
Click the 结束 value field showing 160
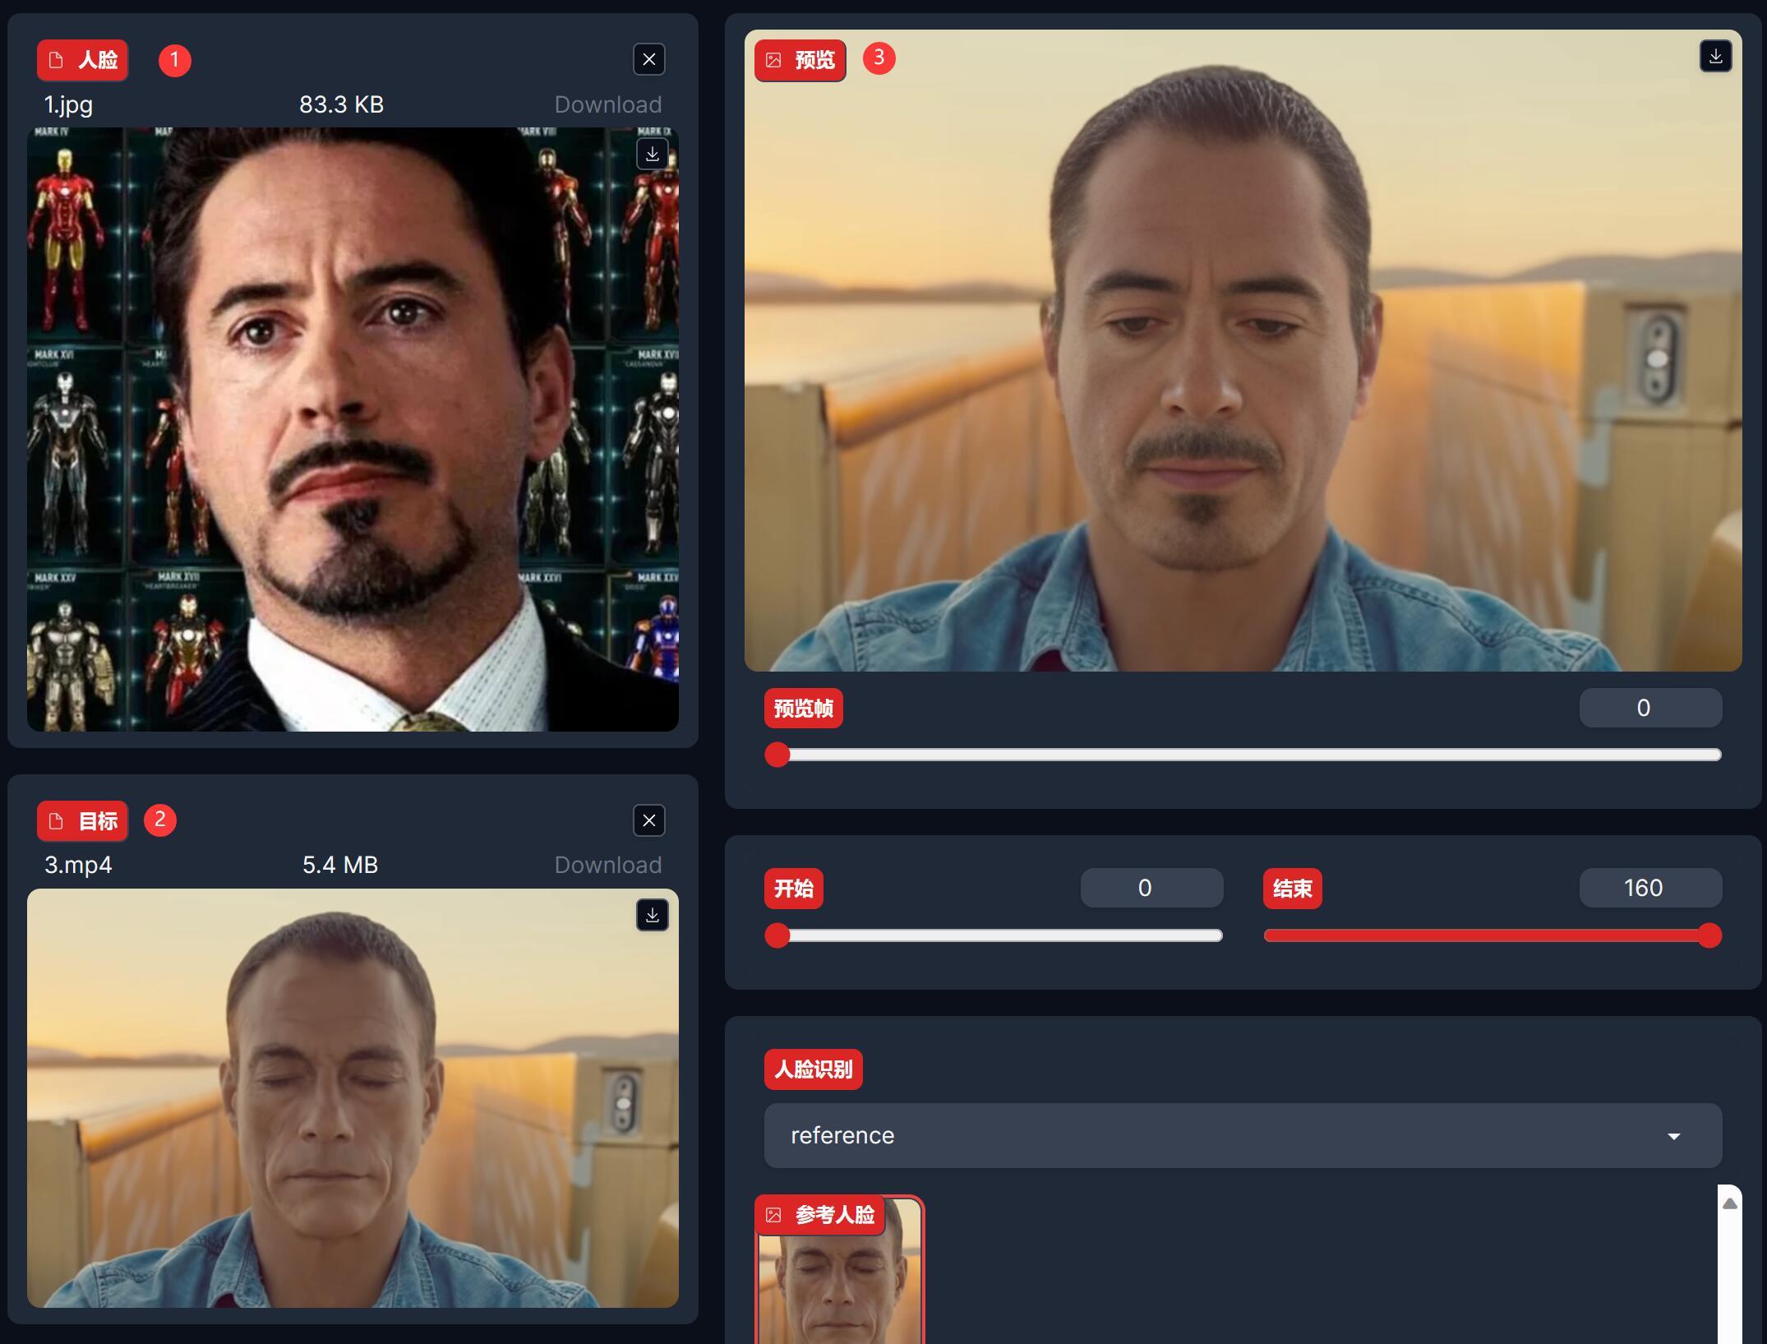(x=1650, y=888)
